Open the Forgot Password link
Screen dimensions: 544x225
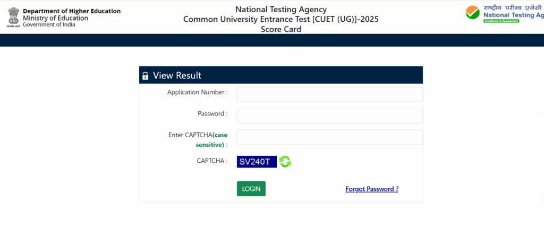[372, 189]
